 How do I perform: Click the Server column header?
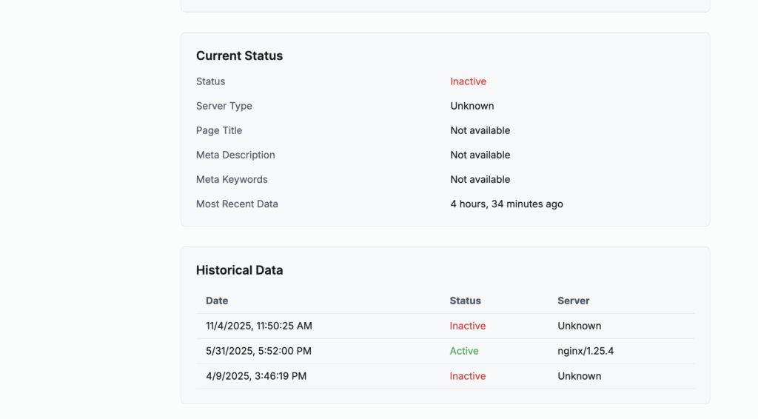[x=573, y=301]
